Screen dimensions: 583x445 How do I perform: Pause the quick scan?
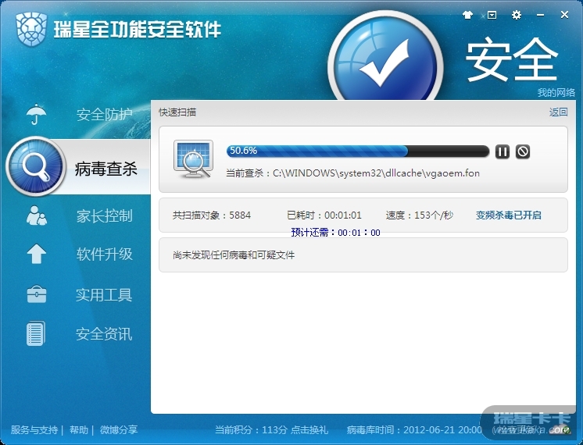[x=502, y=151]
